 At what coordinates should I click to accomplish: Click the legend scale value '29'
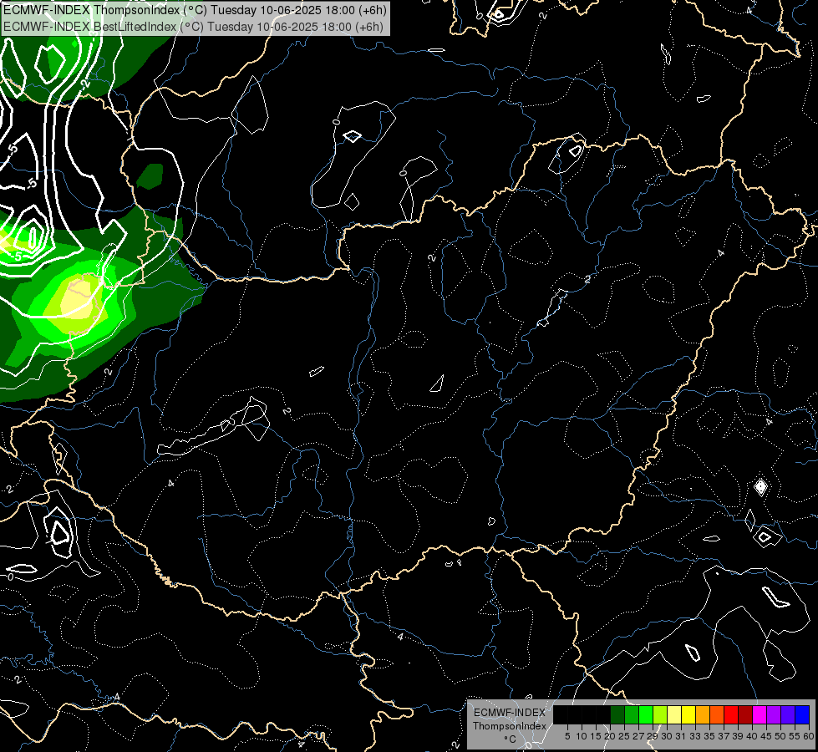[653, 736]
